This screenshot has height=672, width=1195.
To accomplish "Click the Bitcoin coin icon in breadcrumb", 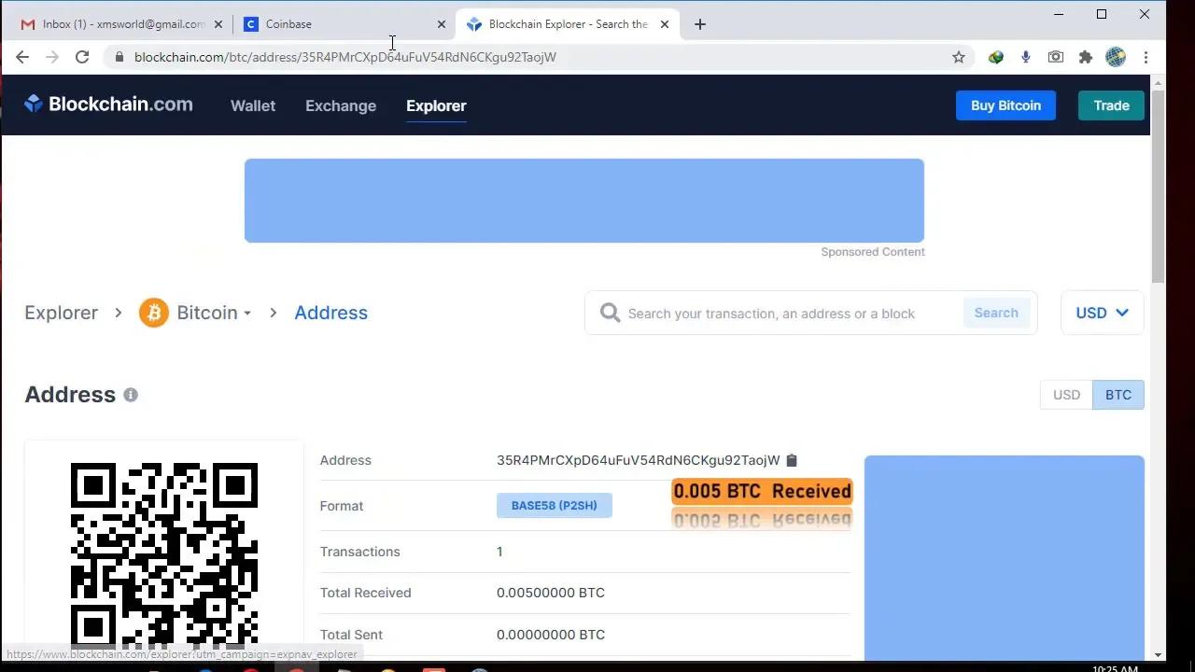I will [154, 313].
